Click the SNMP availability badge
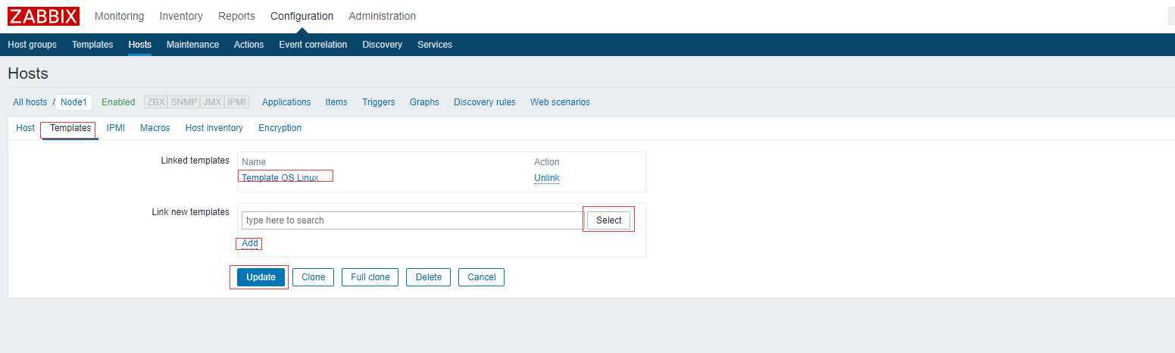This screenshot has width=1175, height=353. pyautogui.click(x=183, y=102)
